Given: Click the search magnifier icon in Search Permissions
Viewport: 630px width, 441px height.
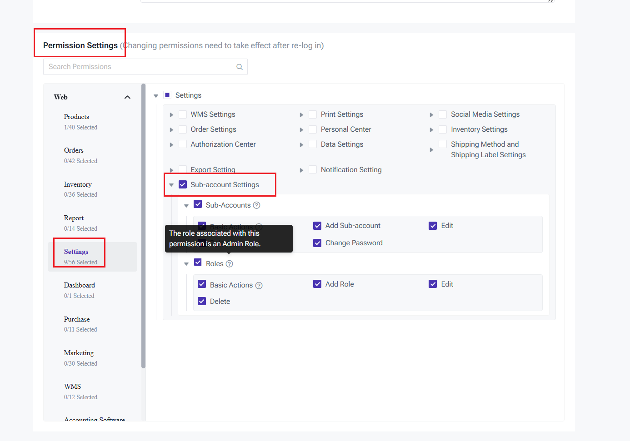Looking at the screenshot, I should click(x=240, y=67).
